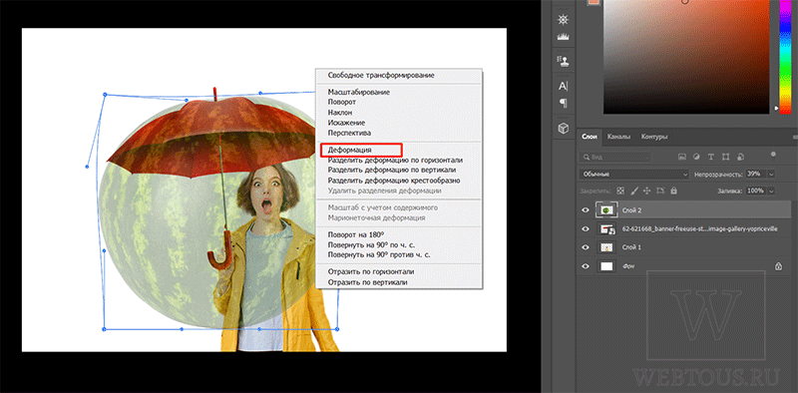798x393 pixels.
Task: Choose Перспектива from context menu
Action: [350, 133]
